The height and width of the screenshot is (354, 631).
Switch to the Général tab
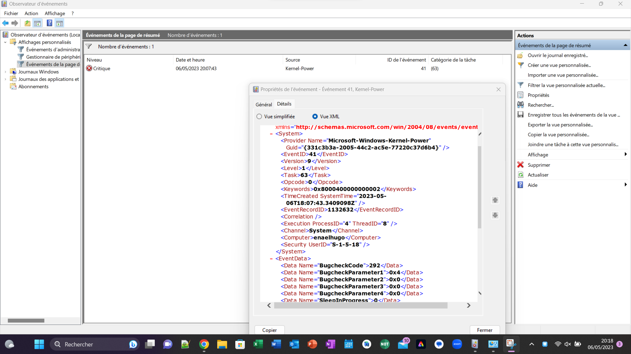point(264,104)
